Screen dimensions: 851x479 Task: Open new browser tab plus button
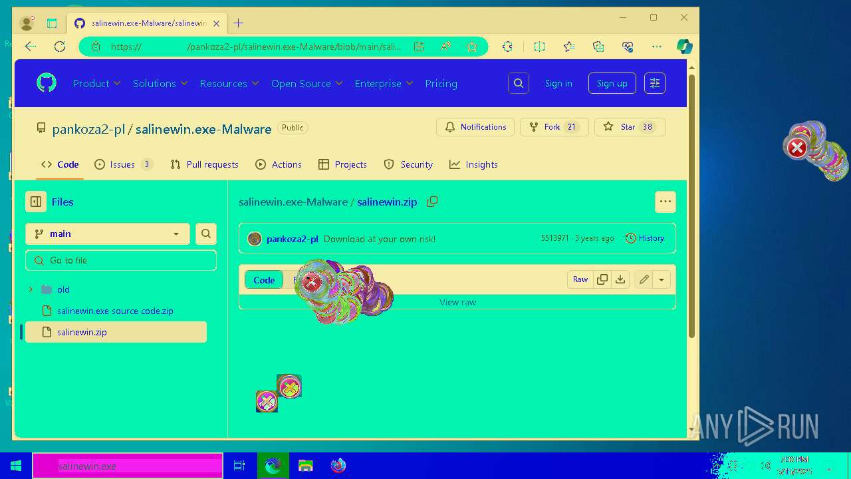click(x=238, y=23)
